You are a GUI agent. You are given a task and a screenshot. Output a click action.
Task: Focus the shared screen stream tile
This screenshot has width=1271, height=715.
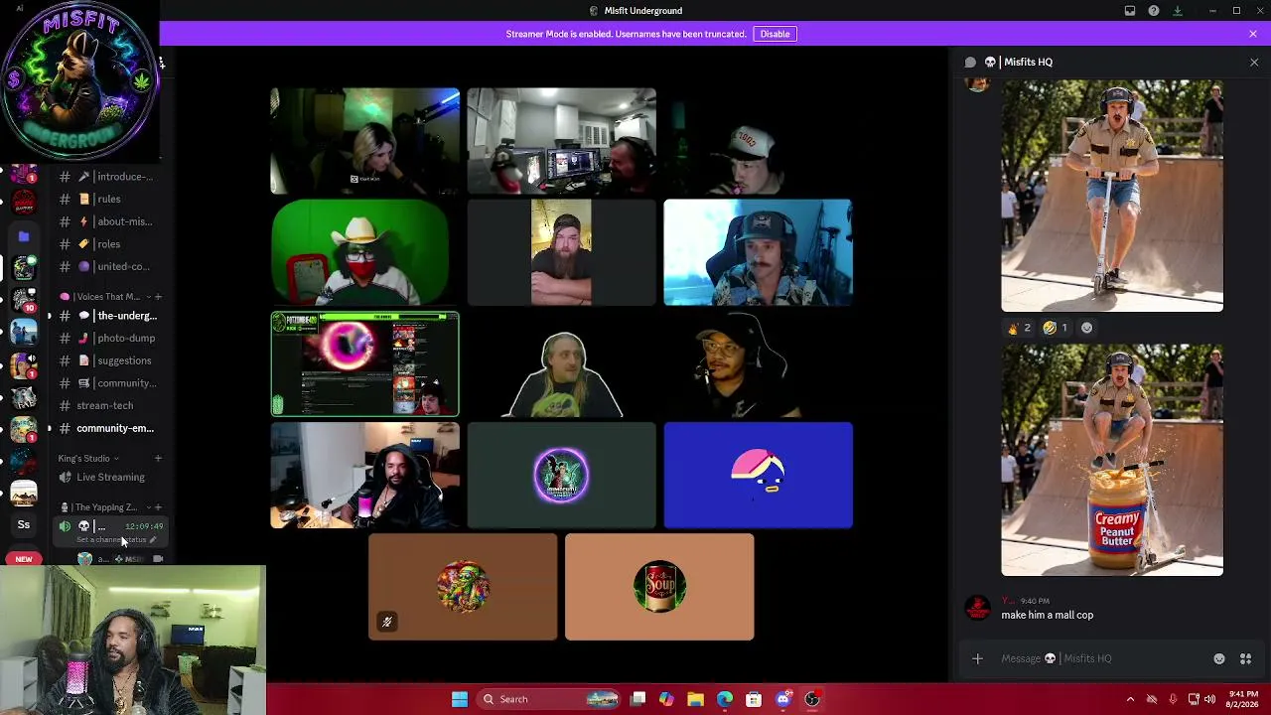(364, 363)
